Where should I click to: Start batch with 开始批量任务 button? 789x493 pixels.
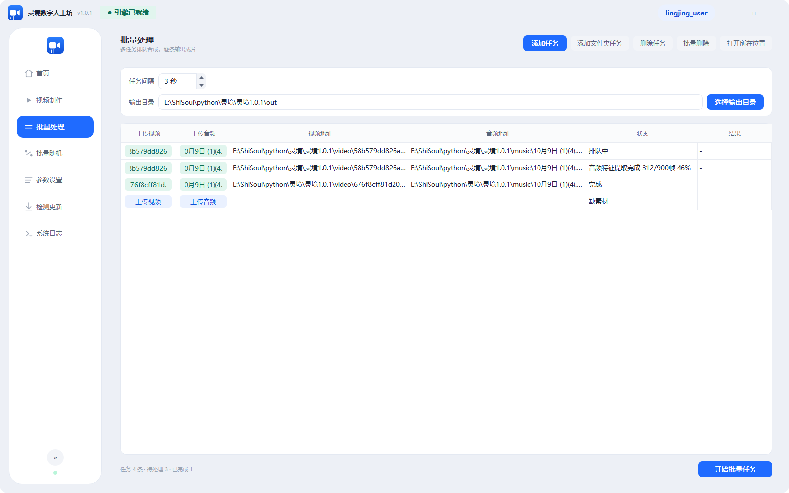[735, 469]
